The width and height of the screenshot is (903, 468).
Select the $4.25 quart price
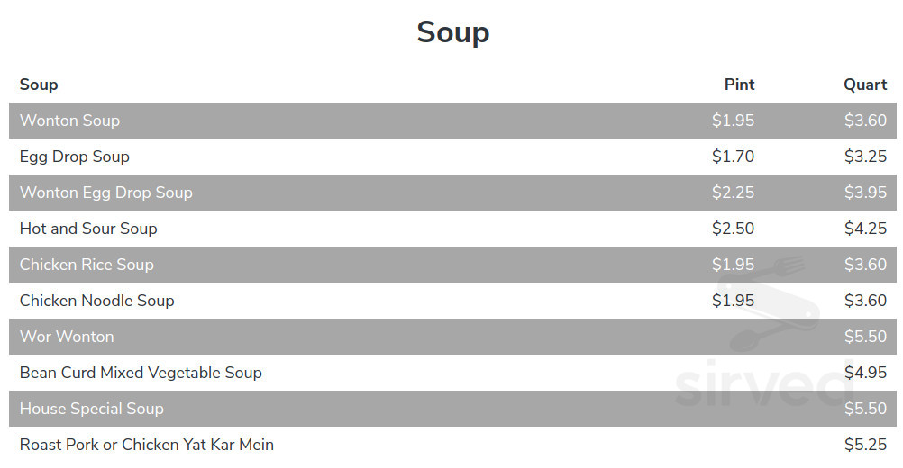click(865, 229)
